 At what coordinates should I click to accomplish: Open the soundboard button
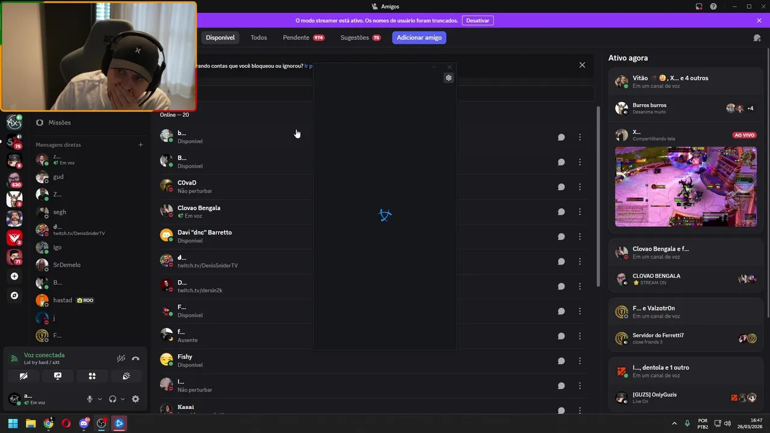coord(126,376)
